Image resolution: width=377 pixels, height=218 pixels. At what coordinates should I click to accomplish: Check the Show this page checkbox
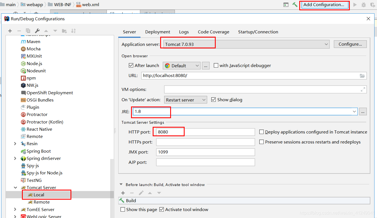pyautogui.click(x=123, y=209)
